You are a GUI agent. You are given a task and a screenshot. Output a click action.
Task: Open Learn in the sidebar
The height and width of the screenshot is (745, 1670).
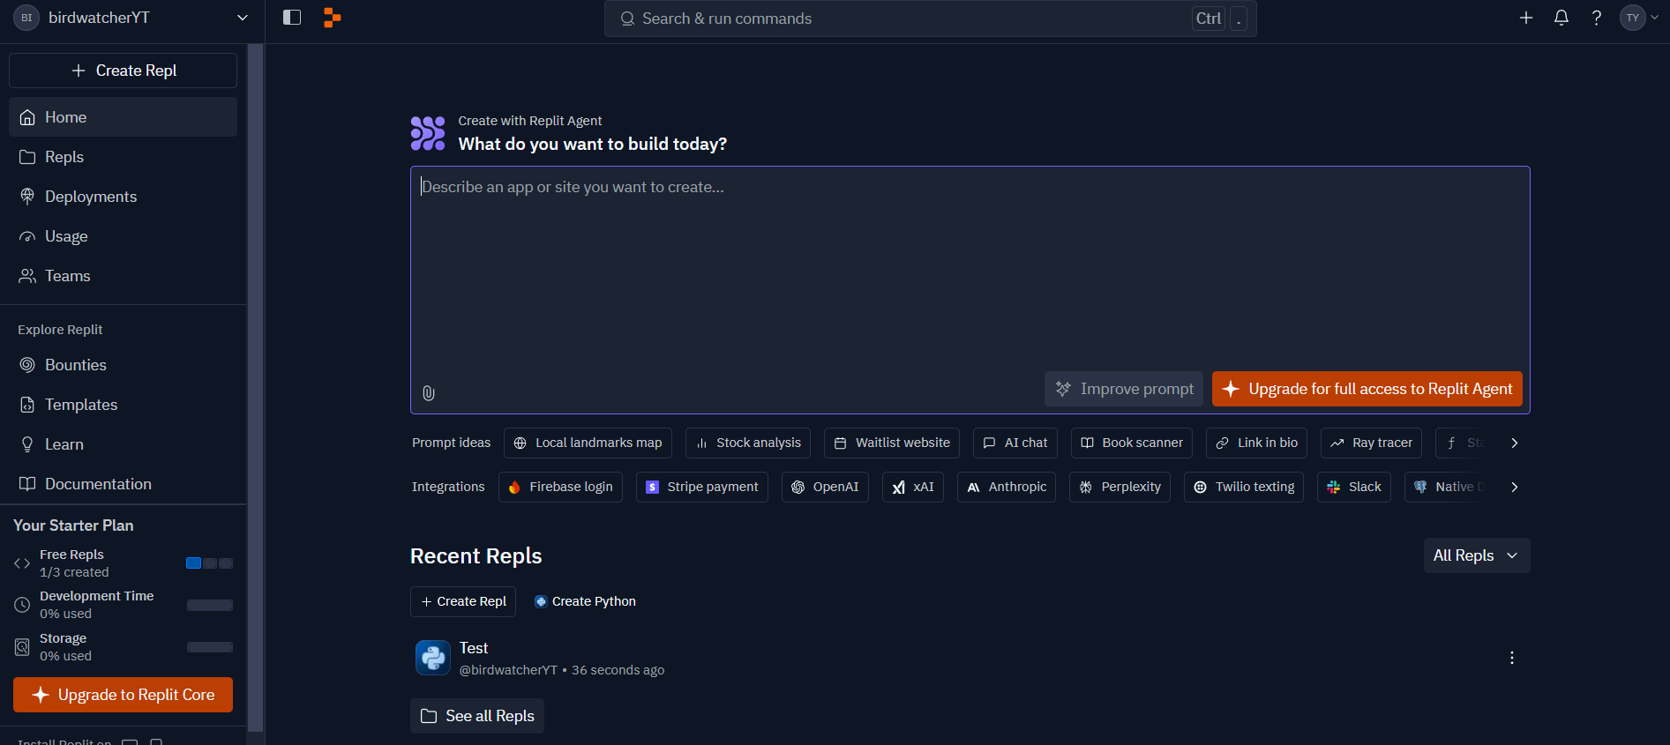tap(123, 444)
